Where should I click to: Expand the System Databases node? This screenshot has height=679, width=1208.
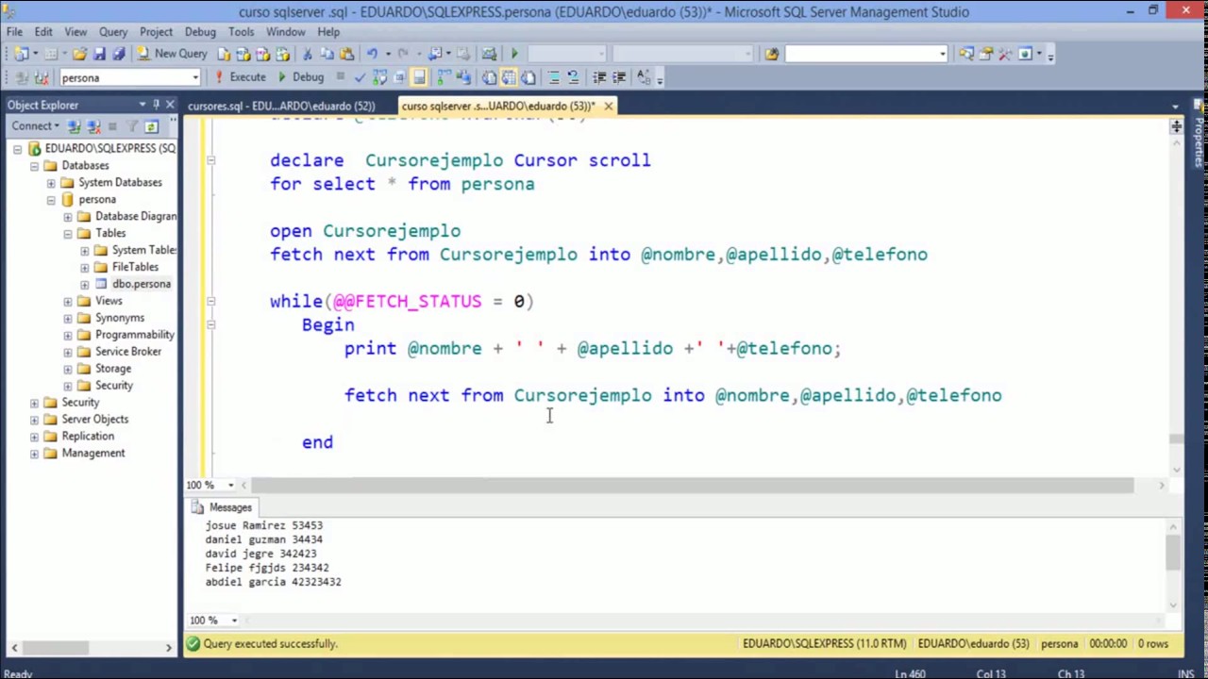[x=51, y=183]
